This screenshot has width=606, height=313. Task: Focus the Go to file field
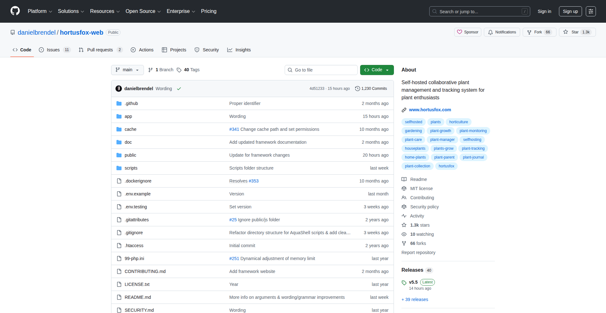[x=321, y=70]
